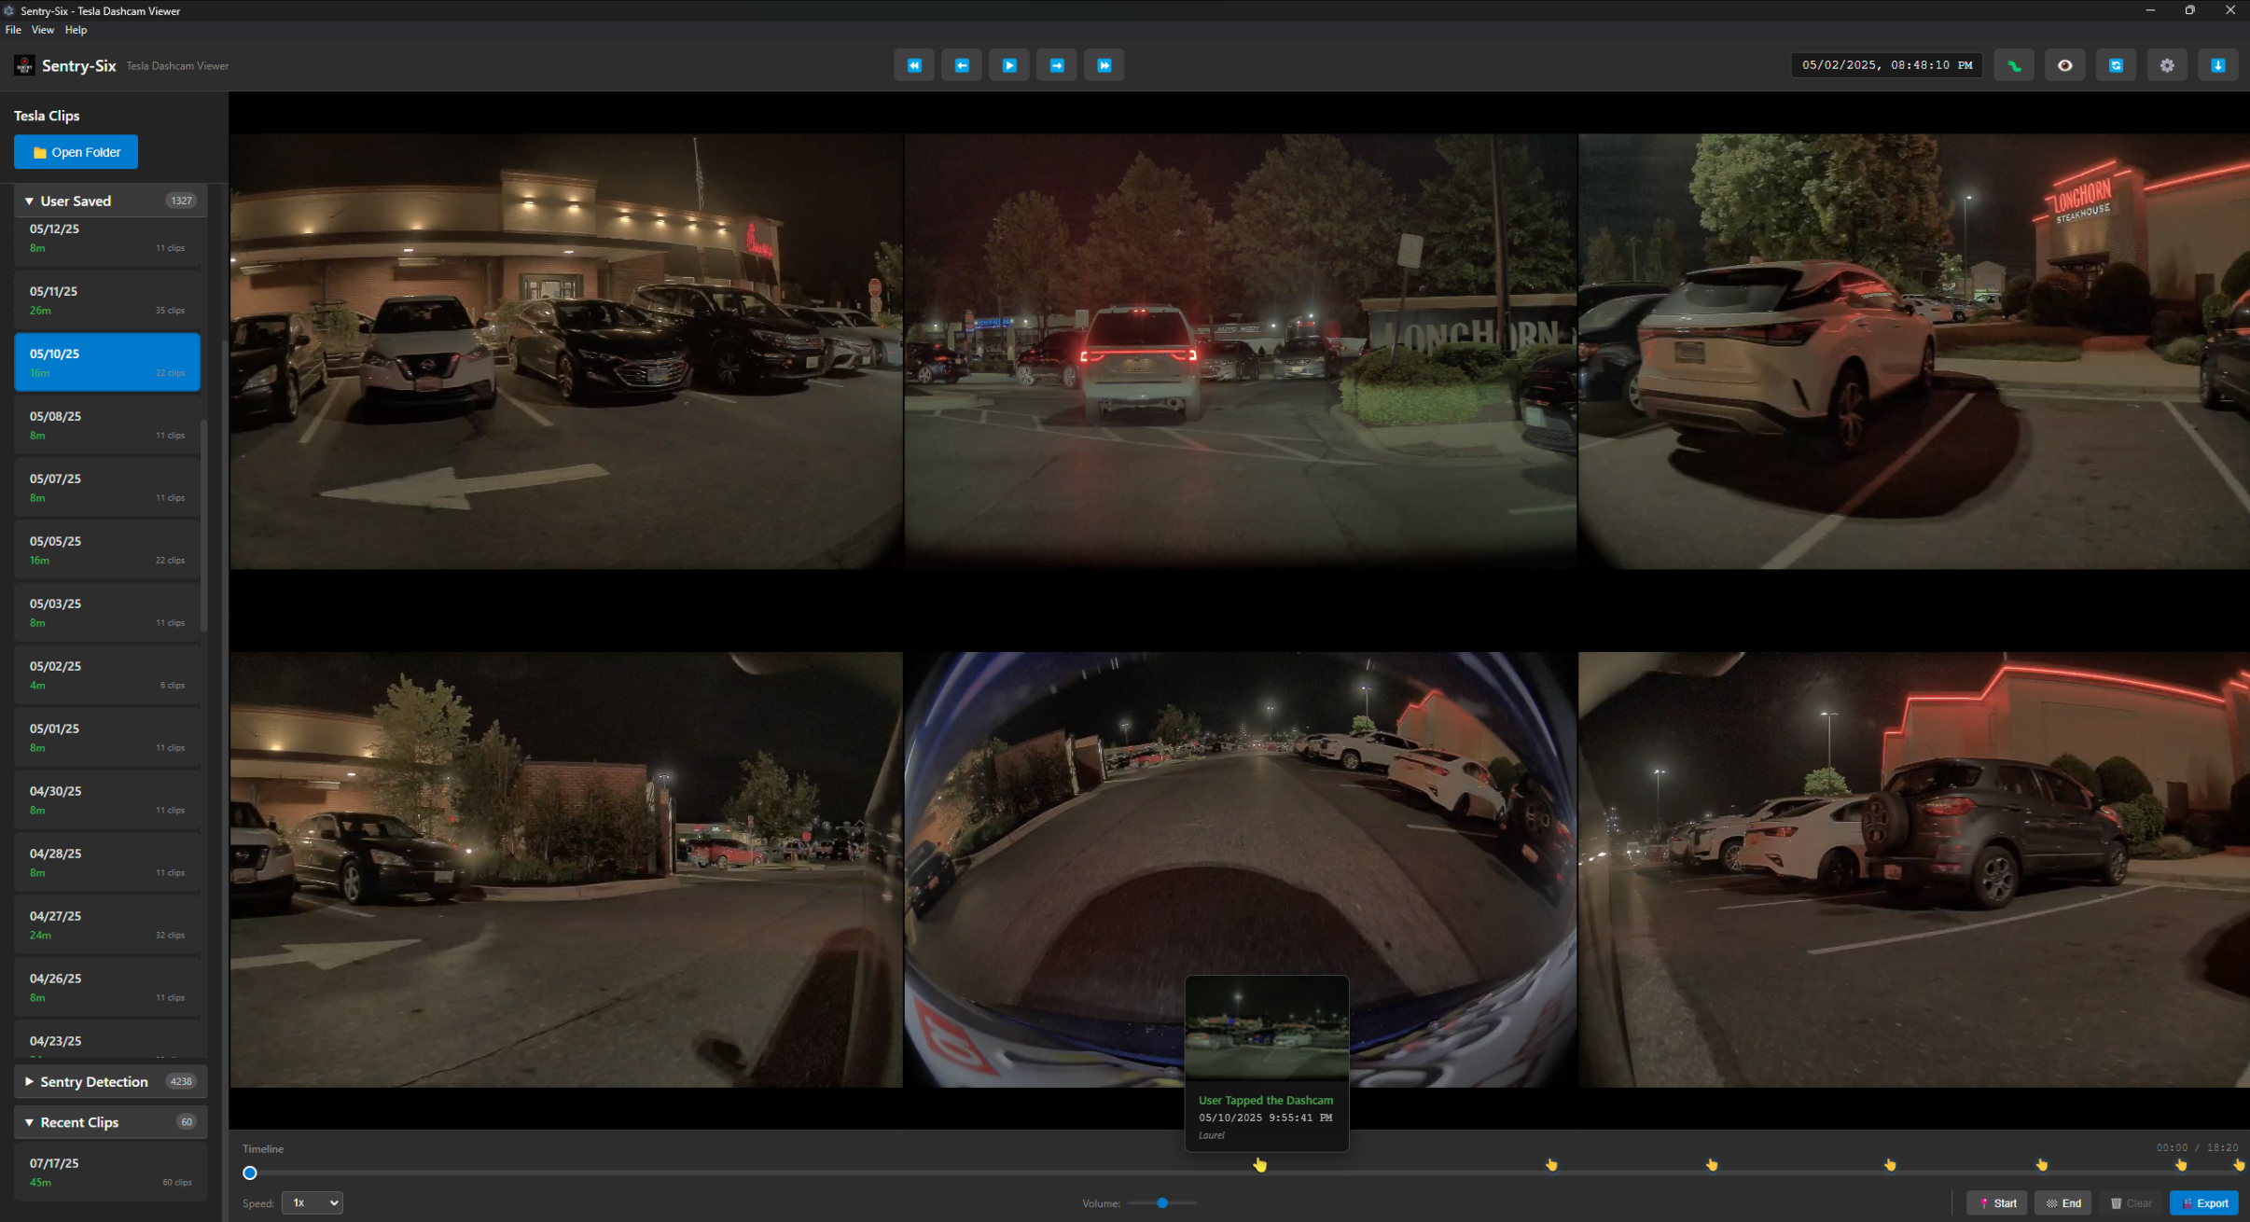The image size is (2250, 1222).
Task: Open the playback Speed dropdown
Action: point(312,1202)
